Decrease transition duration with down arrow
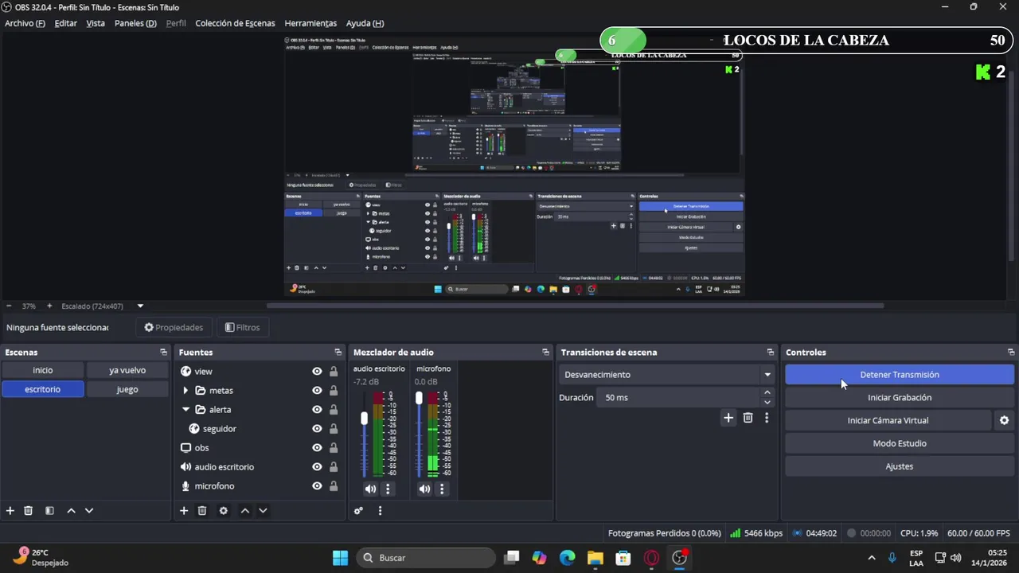 [767, 402]
